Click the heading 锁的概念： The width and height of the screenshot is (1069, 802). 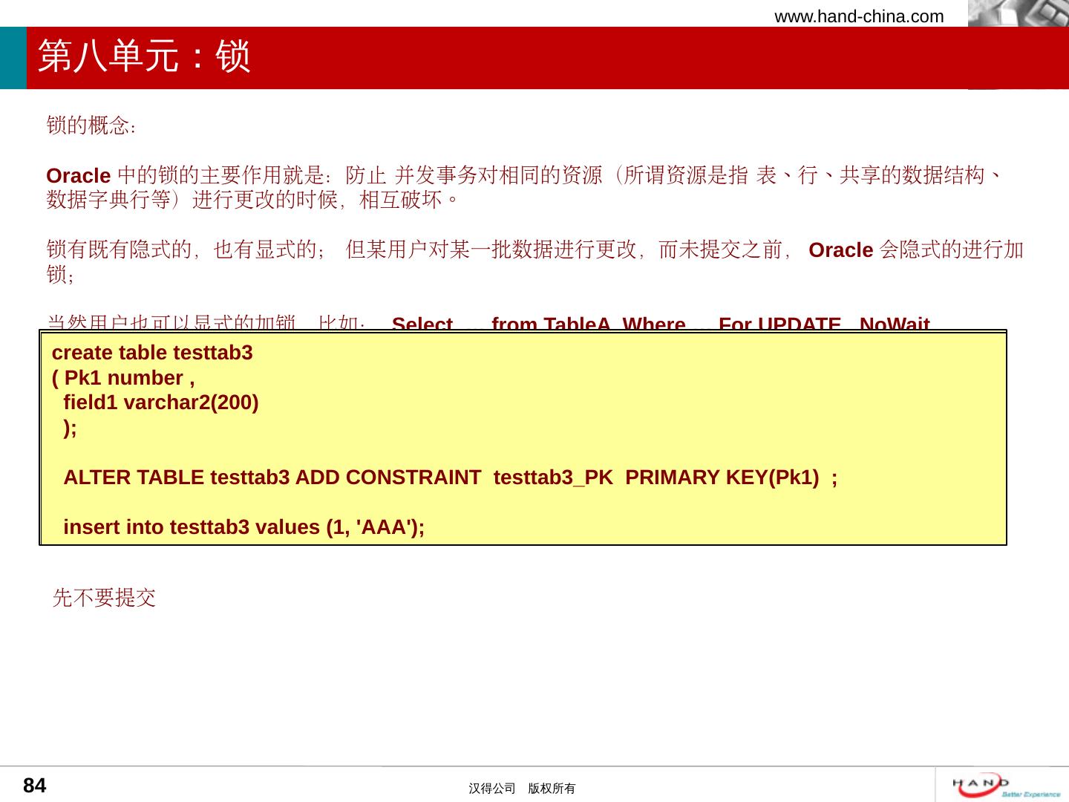pos(91,125)
